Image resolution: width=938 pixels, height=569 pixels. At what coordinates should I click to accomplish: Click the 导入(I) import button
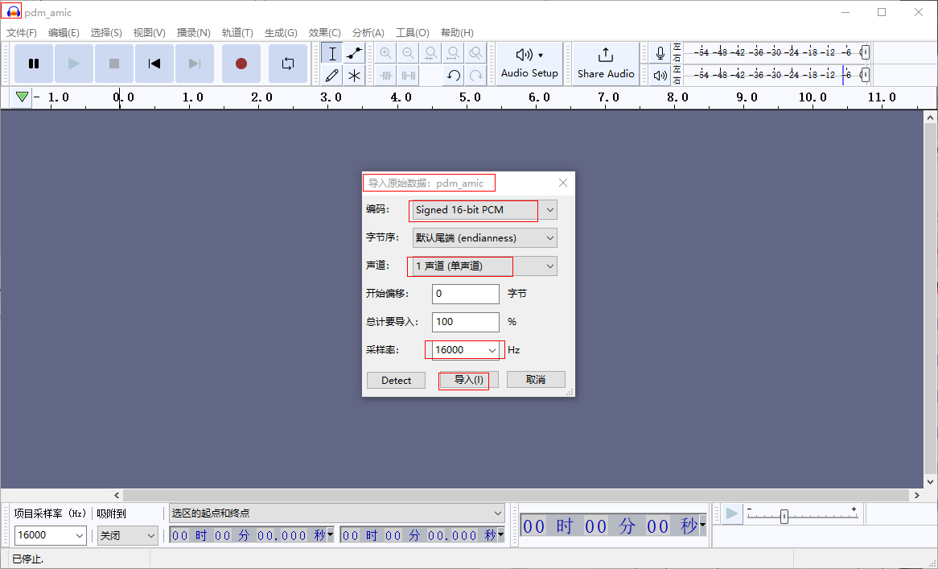click(x=469, y=380)
